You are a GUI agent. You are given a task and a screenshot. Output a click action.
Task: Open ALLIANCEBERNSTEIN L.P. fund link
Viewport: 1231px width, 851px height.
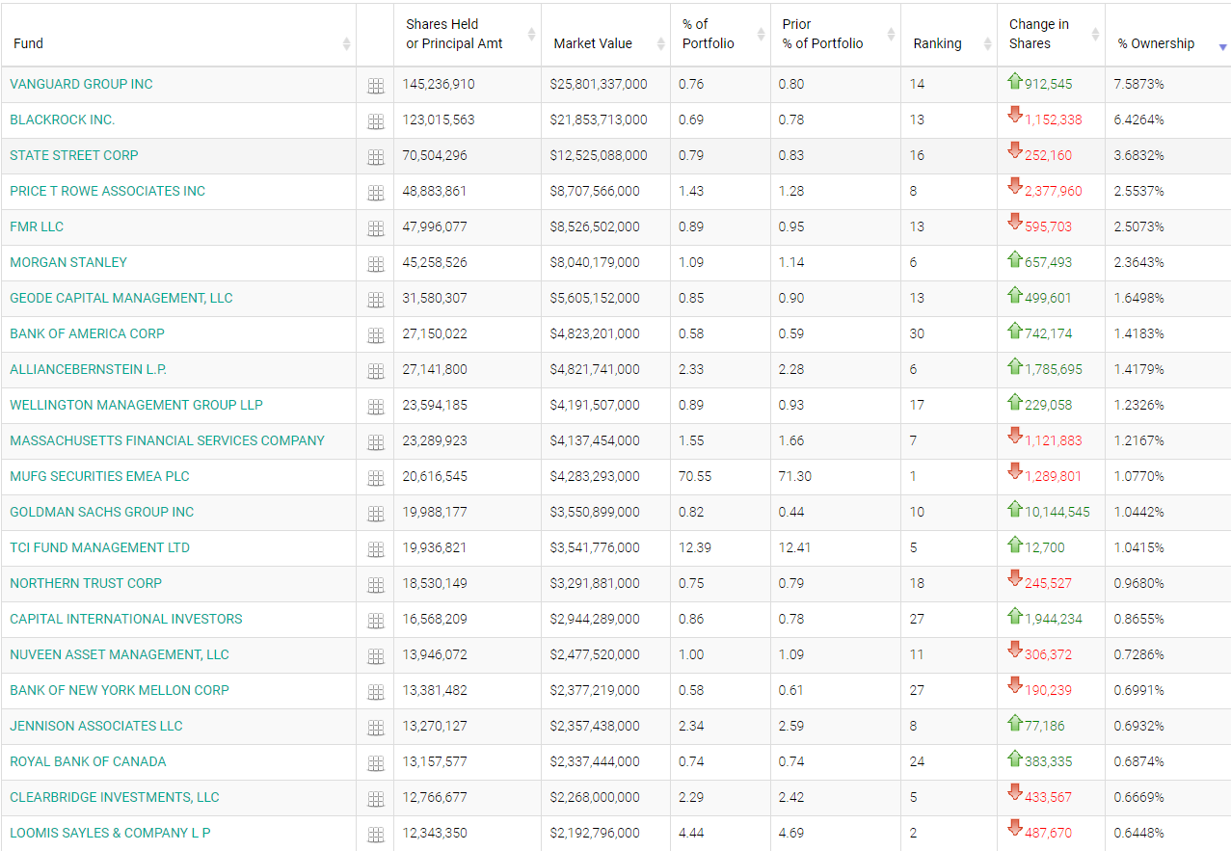[x=89, y=369]
